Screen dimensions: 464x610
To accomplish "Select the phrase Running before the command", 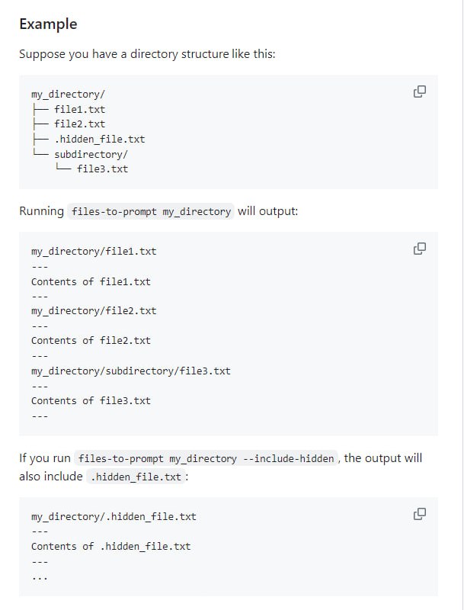I will pos(41,210).
